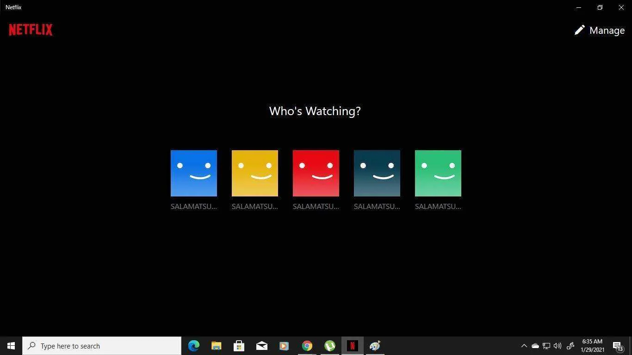Open the volume control tray icon
632x355 pixels.
click(x=558, y=346)
